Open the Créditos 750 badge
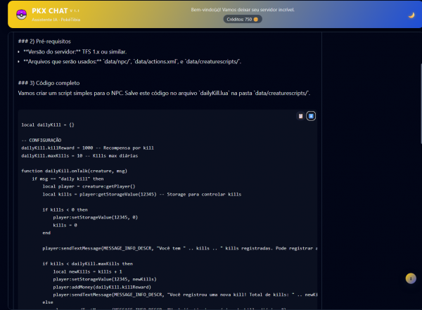422x310 pixels. (x=241, y=20)
